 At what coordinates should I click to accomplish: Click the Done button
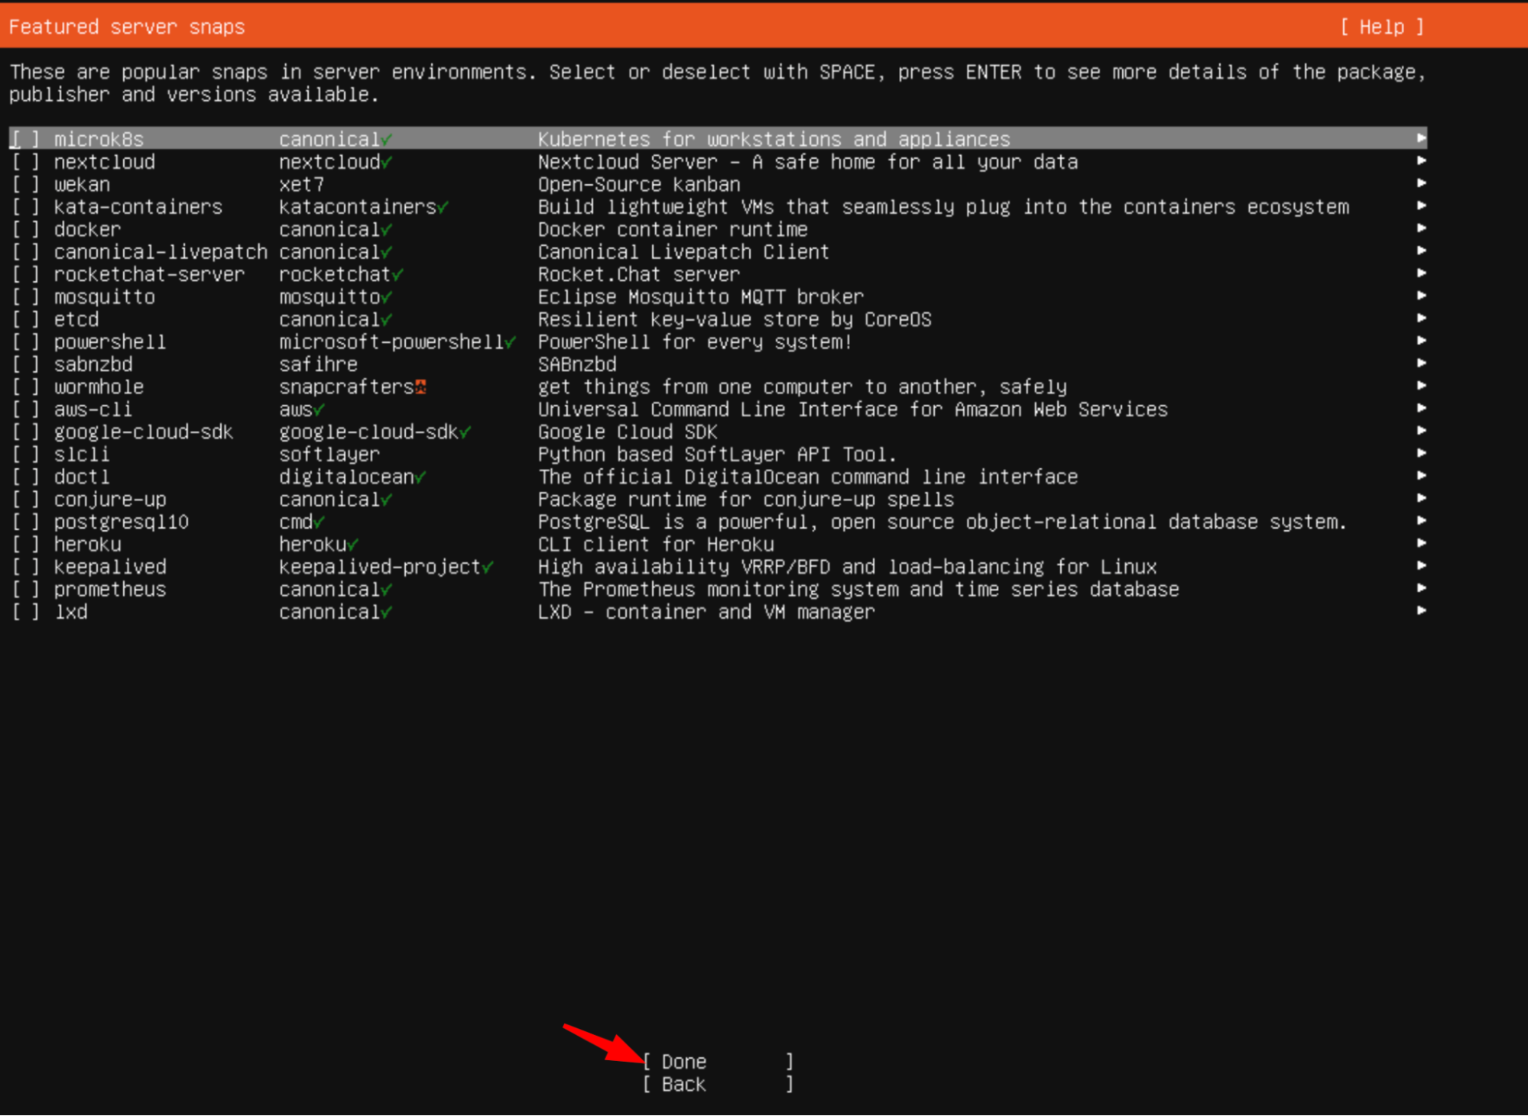(718, 1062)
